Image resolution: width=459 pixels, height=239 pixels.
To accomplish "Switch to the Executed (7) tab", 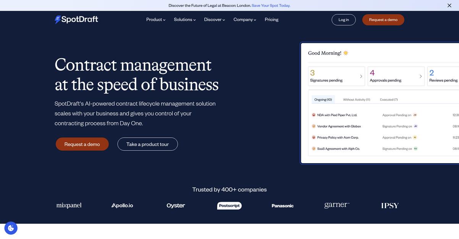I will (x=389, y=99).
